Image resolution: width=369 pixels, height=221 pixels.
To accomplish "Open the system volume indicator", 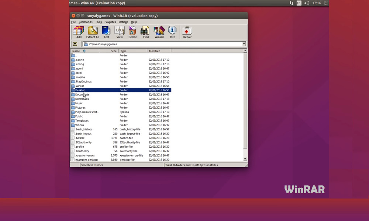I will tap(307, 3).
